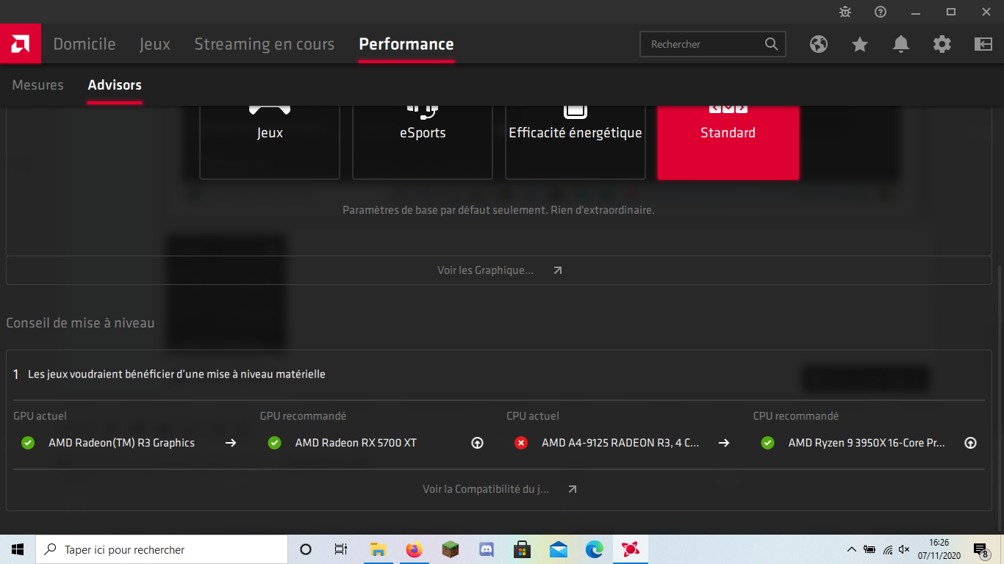This screenshot has height=564, width=1004.
Task: Open Task View icon in taskbar
Action: click(x=341, y=549)
